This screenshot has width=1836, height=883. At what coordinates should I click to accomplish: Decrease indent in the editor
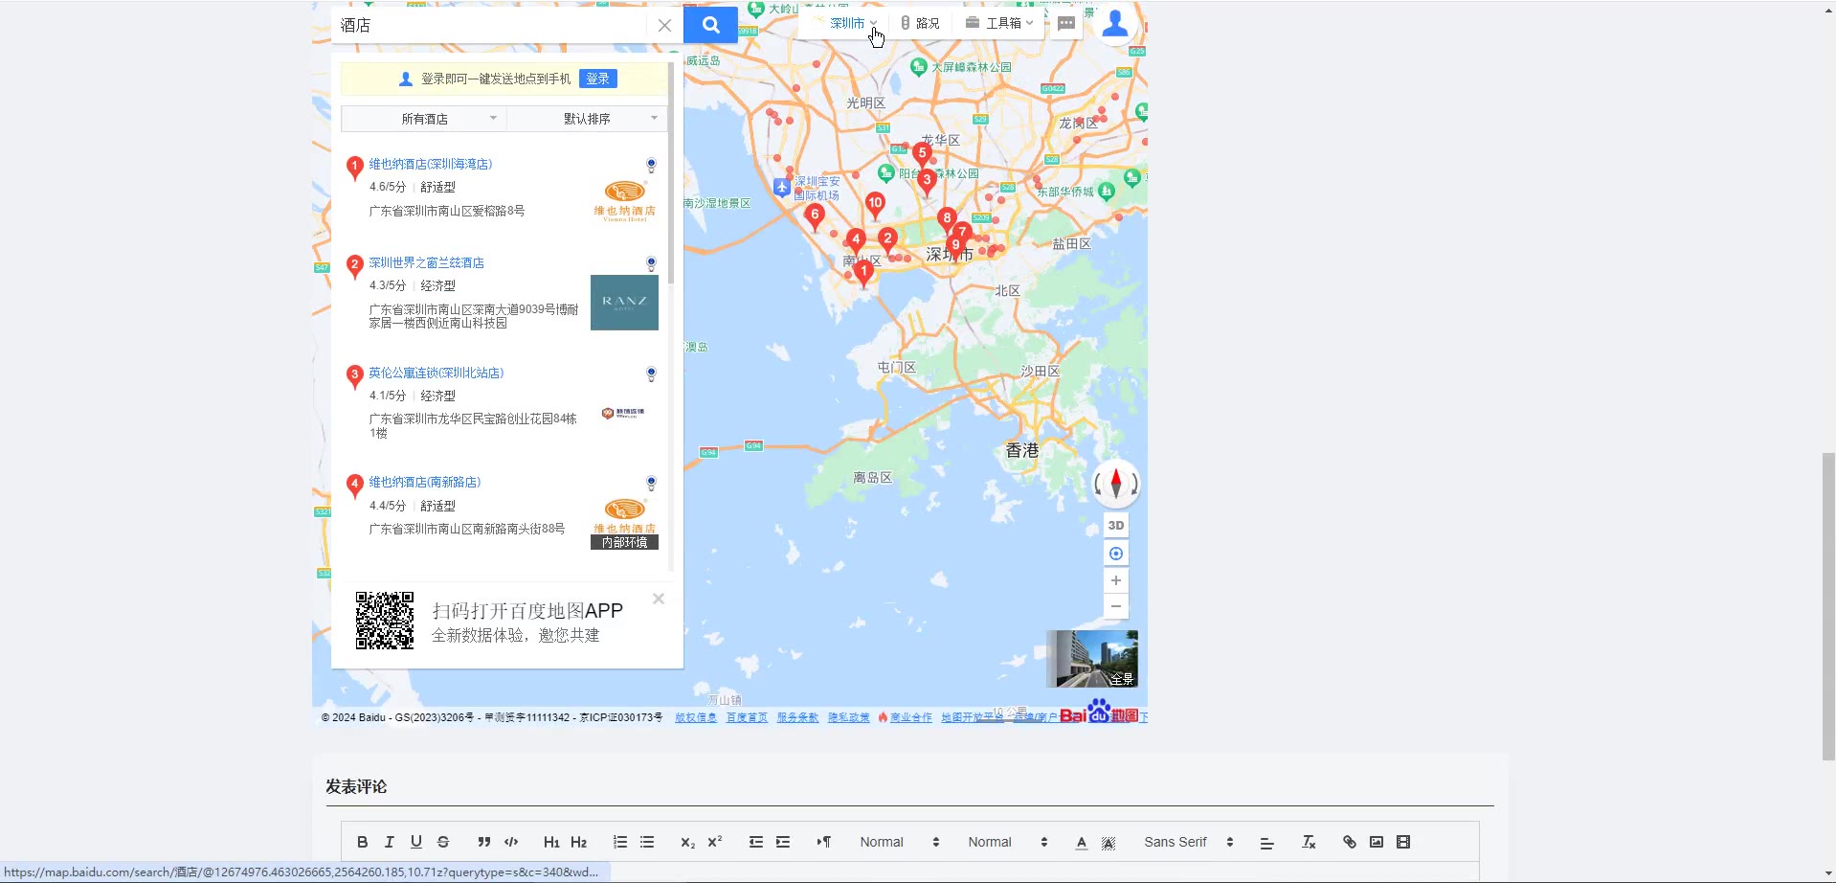click(756, 842)
